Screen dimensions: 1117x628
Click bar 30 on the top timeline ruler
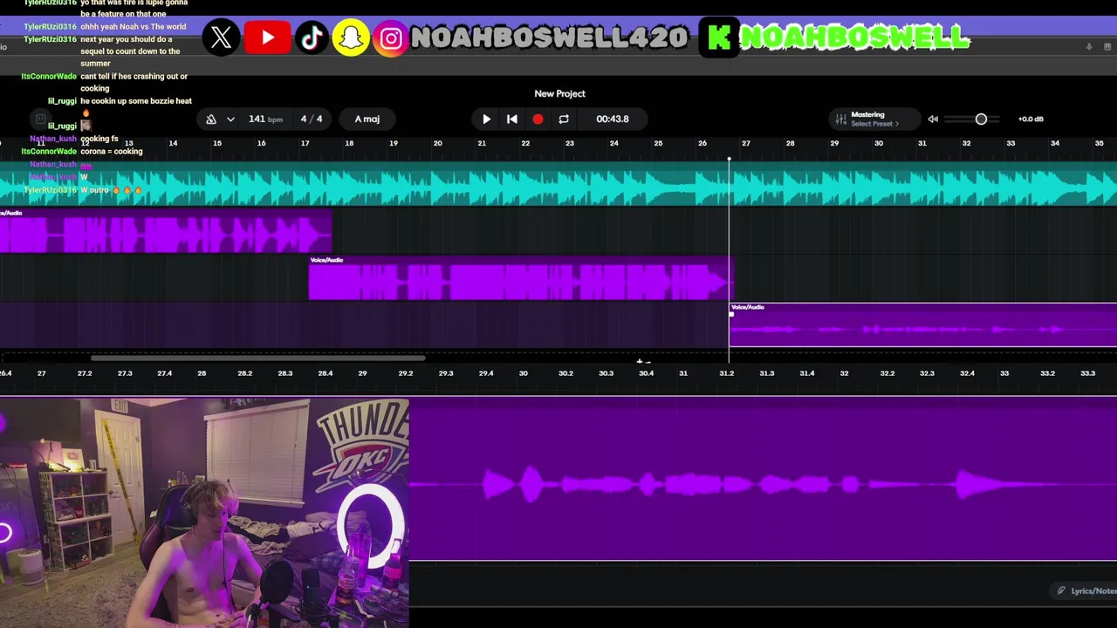pos(879,143)
